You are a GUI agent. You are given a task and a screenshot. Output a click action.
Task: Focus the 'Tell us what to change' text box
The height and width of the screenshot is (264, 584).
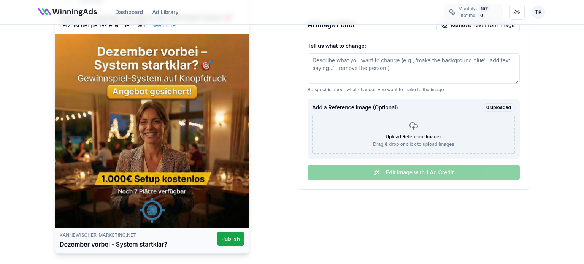pos(413,68)
